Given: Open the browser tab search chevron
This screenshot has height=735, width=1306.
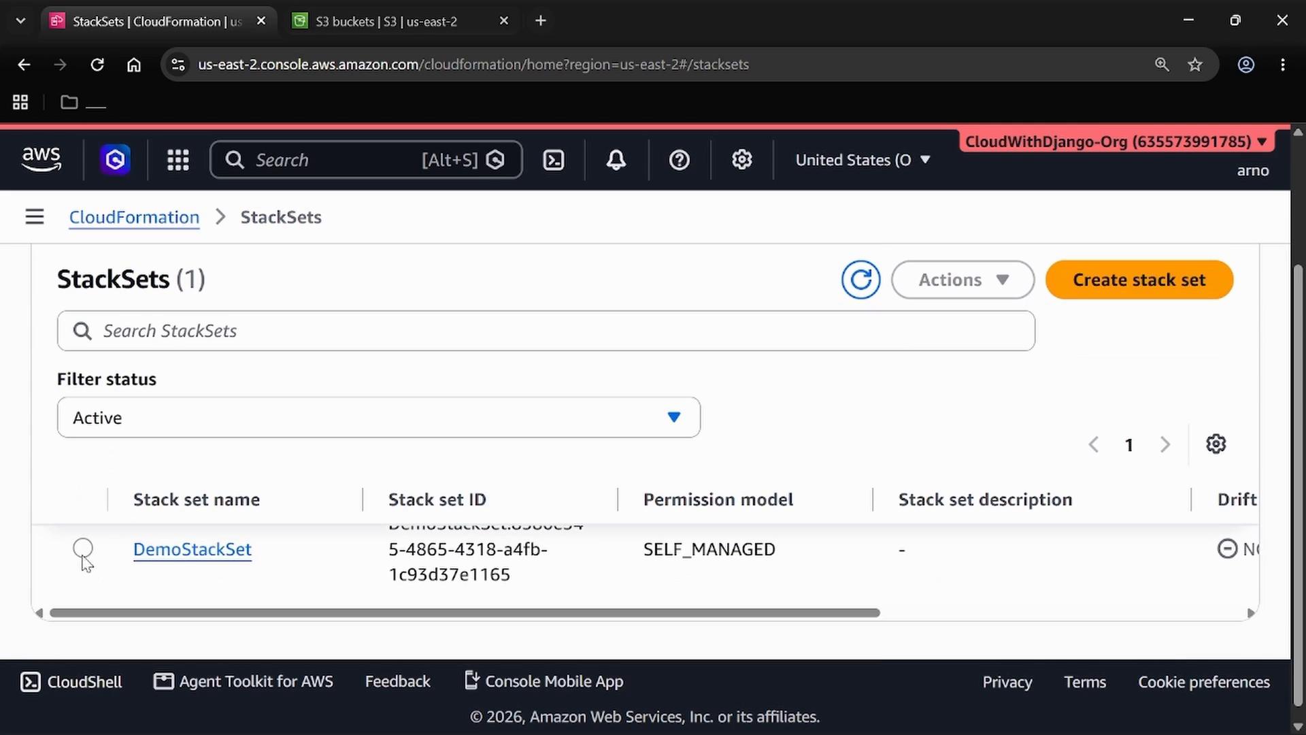Looking at the screenshot, I should pos(20,21).
